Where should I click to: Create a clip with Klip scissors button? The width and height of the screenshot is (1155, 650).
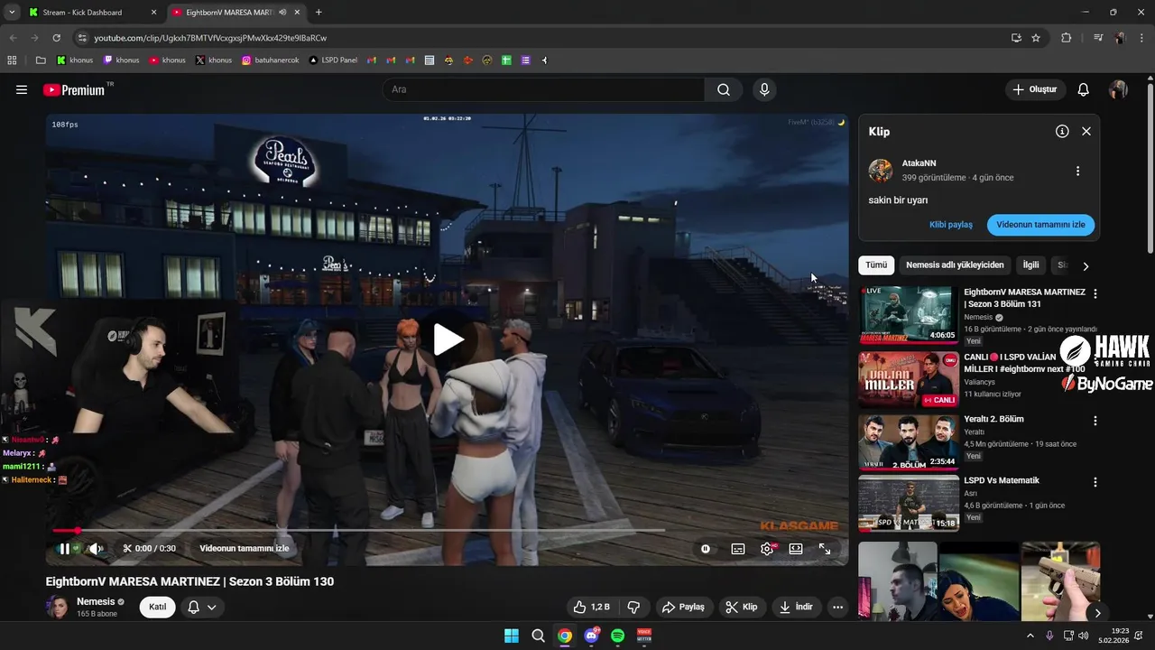[x=742, y=607]
